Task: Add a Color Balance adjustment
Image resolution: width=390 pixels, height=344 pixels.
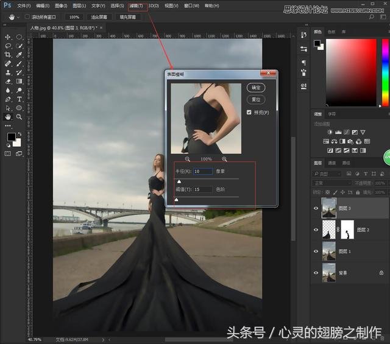Action: click(x=334, y=141)
